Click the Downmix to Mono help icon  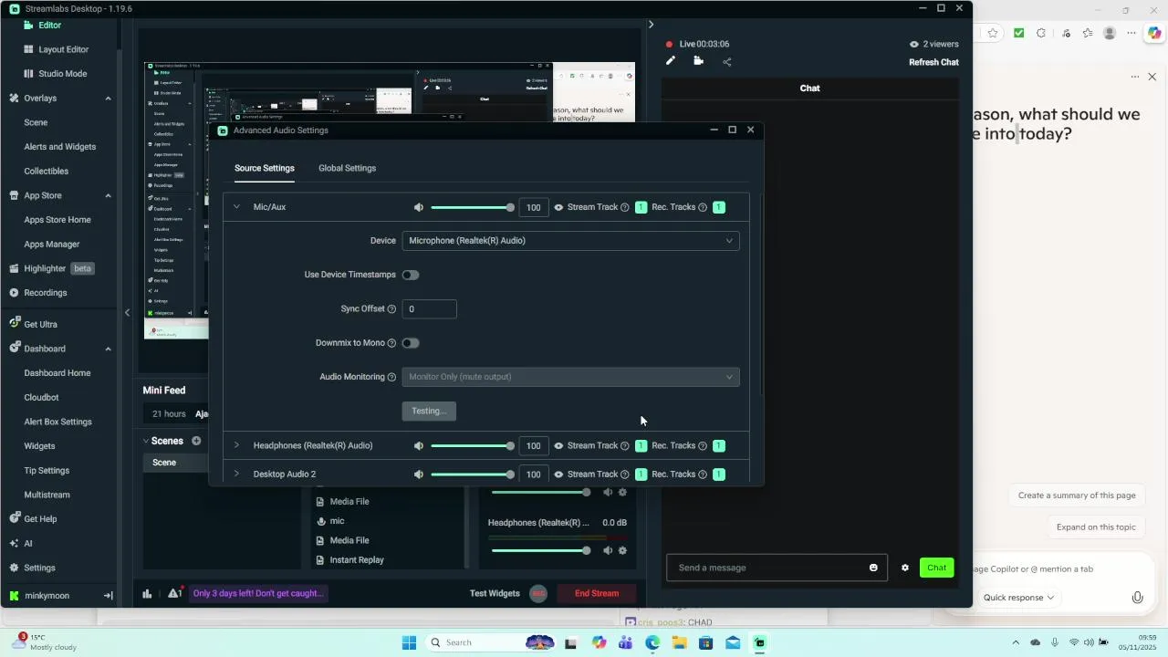click(x=391, y=343)
